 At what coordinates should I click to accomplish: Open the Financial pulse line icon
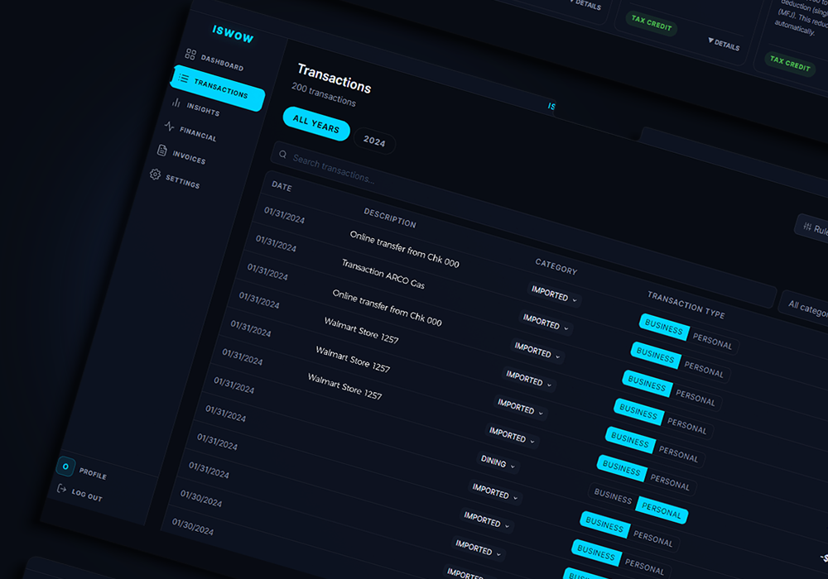pos(169,126)
